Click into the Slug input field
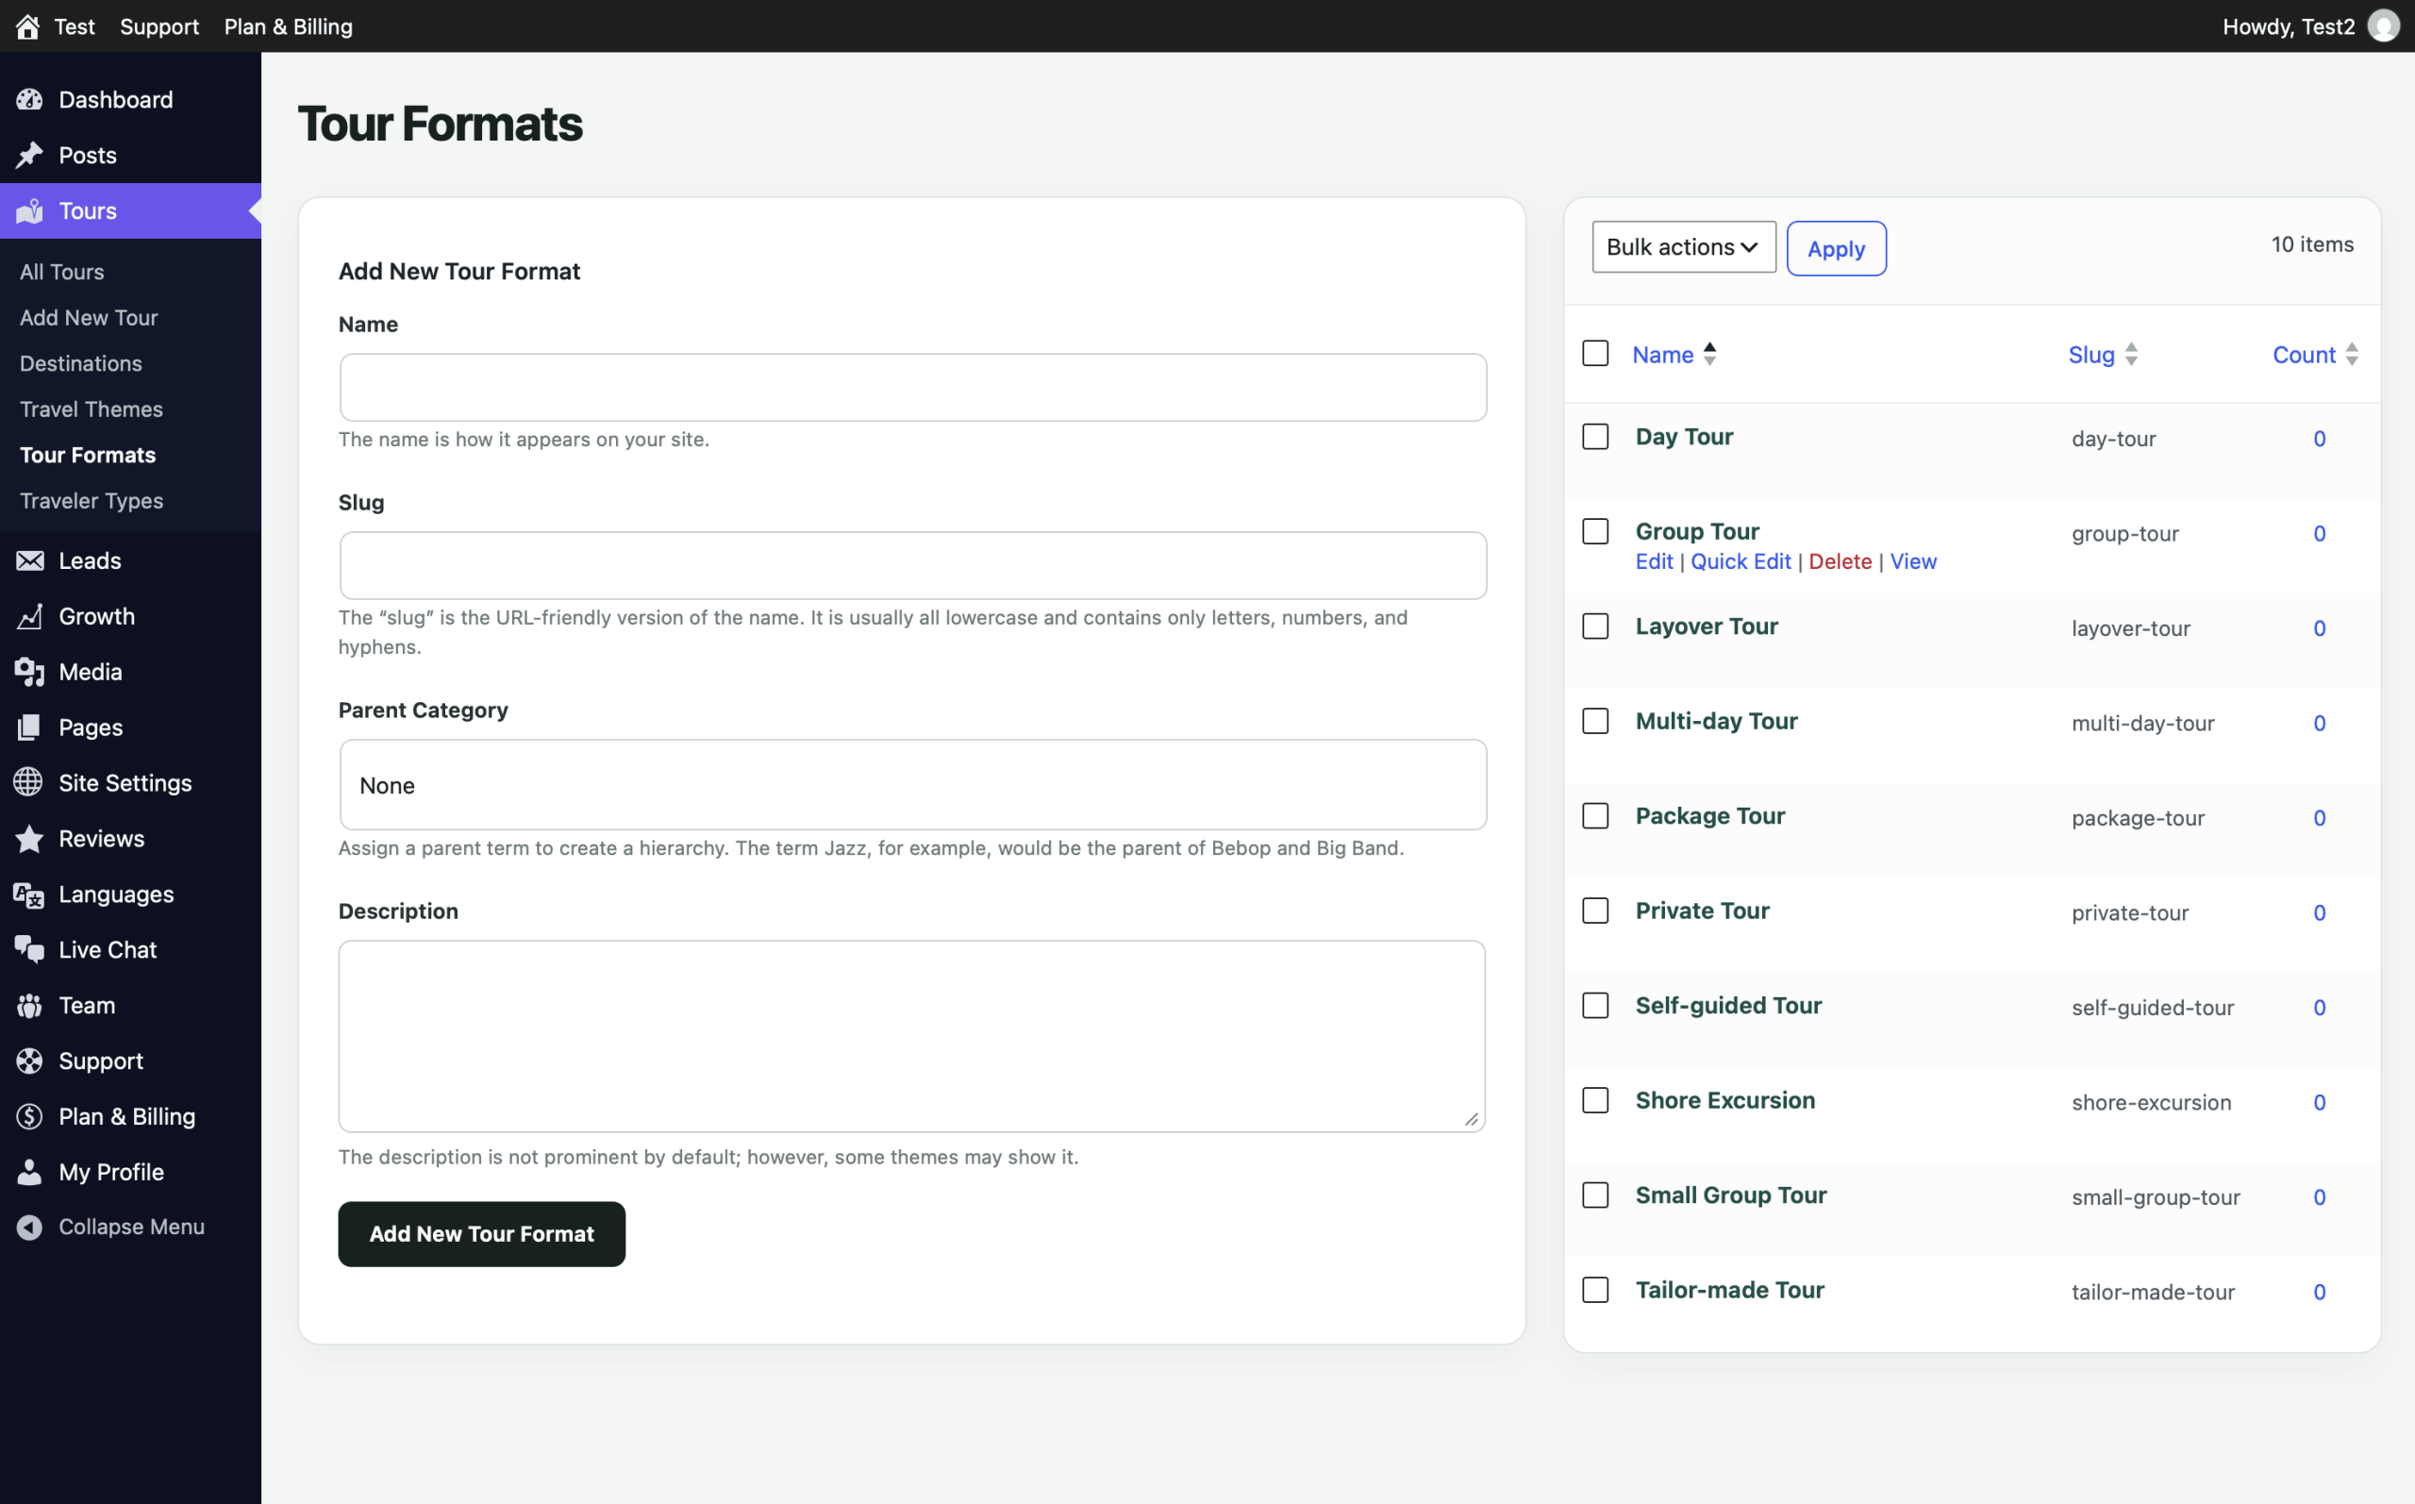This screenshot has width=2415, height=1504. 913,565
